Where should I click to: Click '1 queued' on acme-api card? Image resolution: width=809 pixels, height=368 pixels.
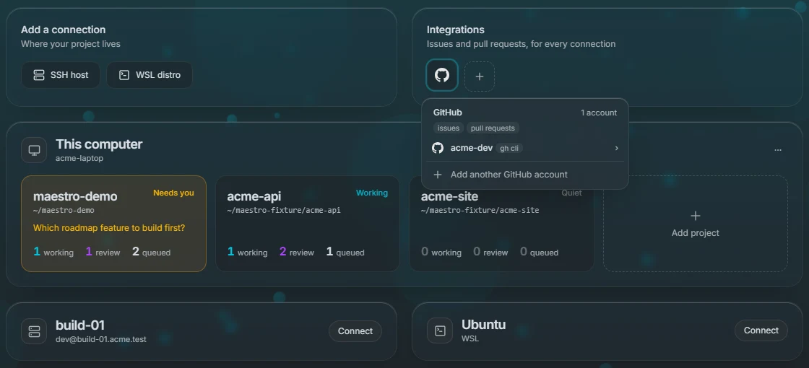point(345,252)
